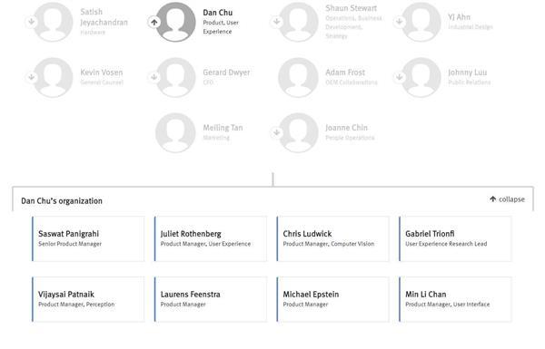
Task: Select Dan Chu's avatar photo
Action: [175, 22]
